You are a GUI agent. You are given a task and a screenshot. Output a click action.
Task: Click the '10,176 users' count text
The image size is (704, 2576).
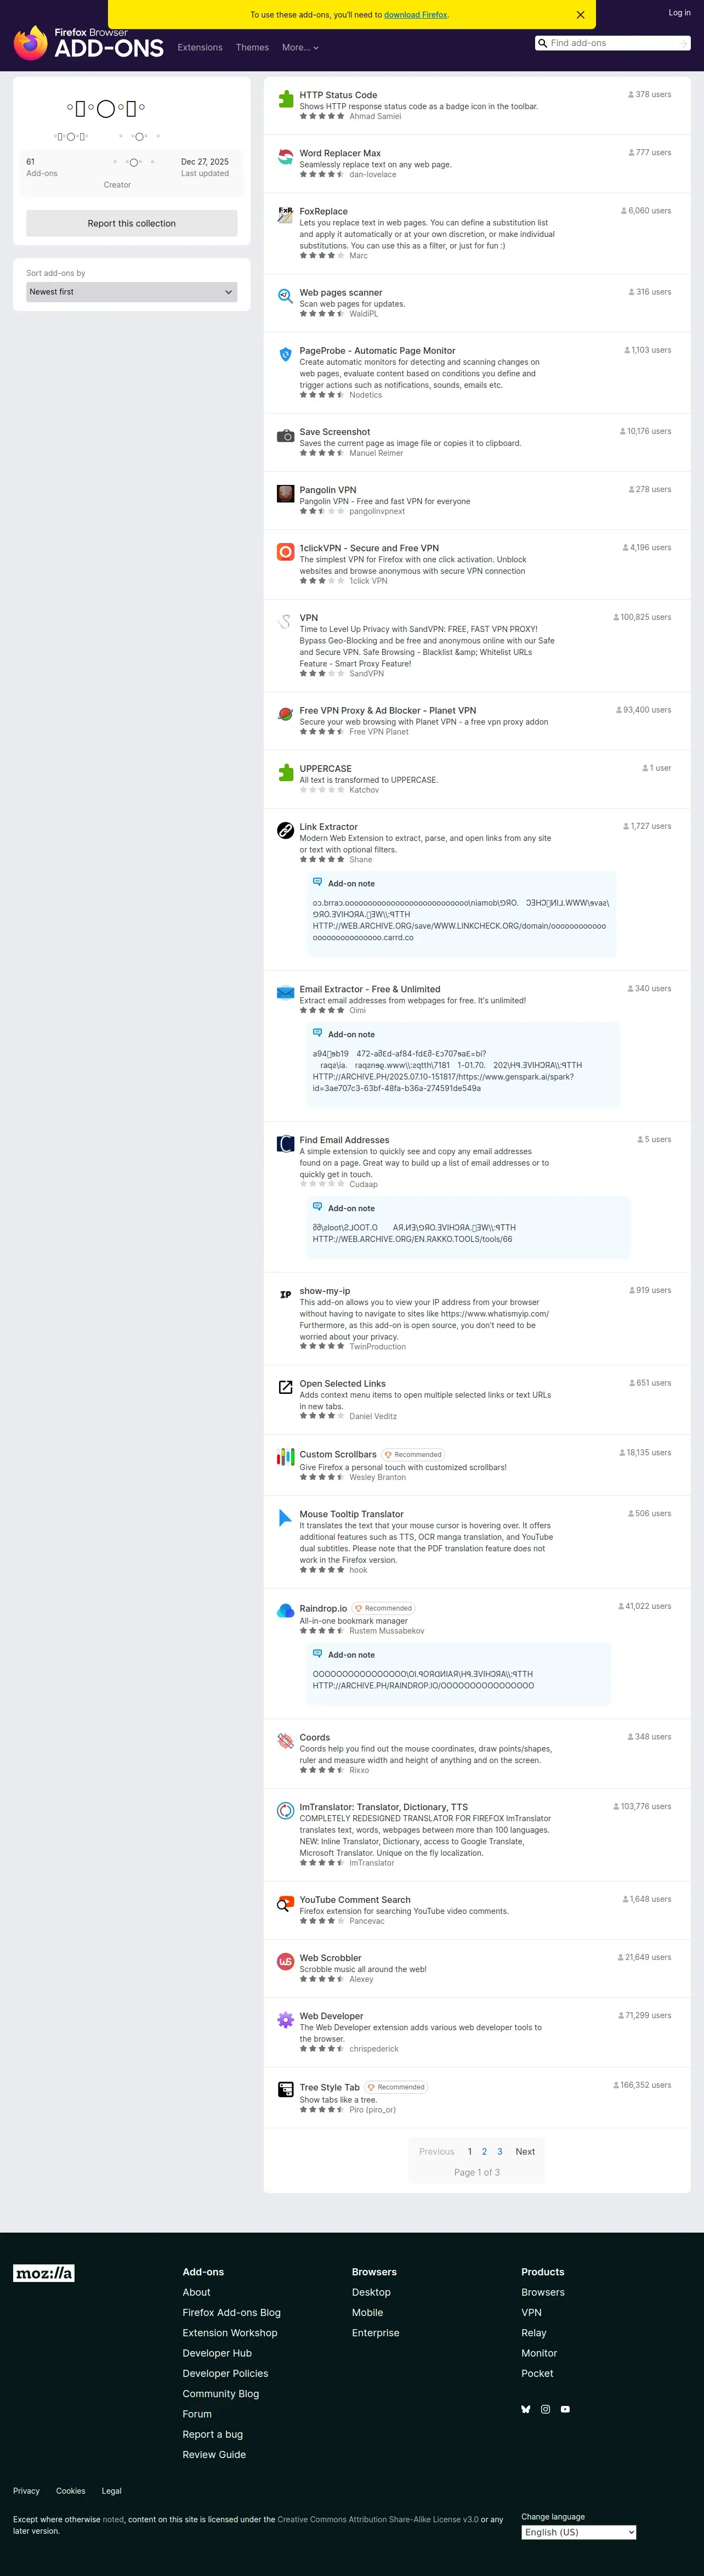click(649, 431)
